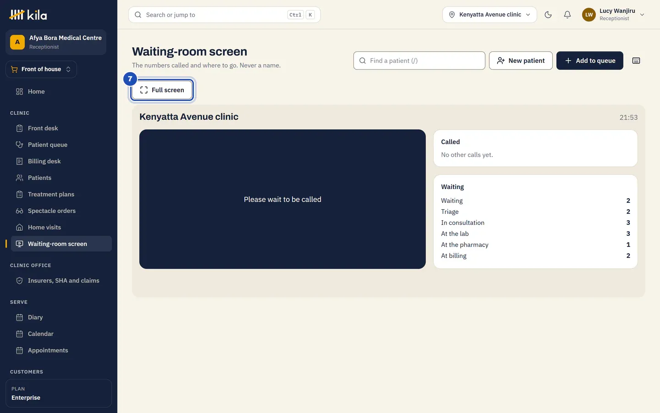Open the Kenyatta Avenue clinic selector
This screenshot has width=660, height=413.
click(489, 15)
